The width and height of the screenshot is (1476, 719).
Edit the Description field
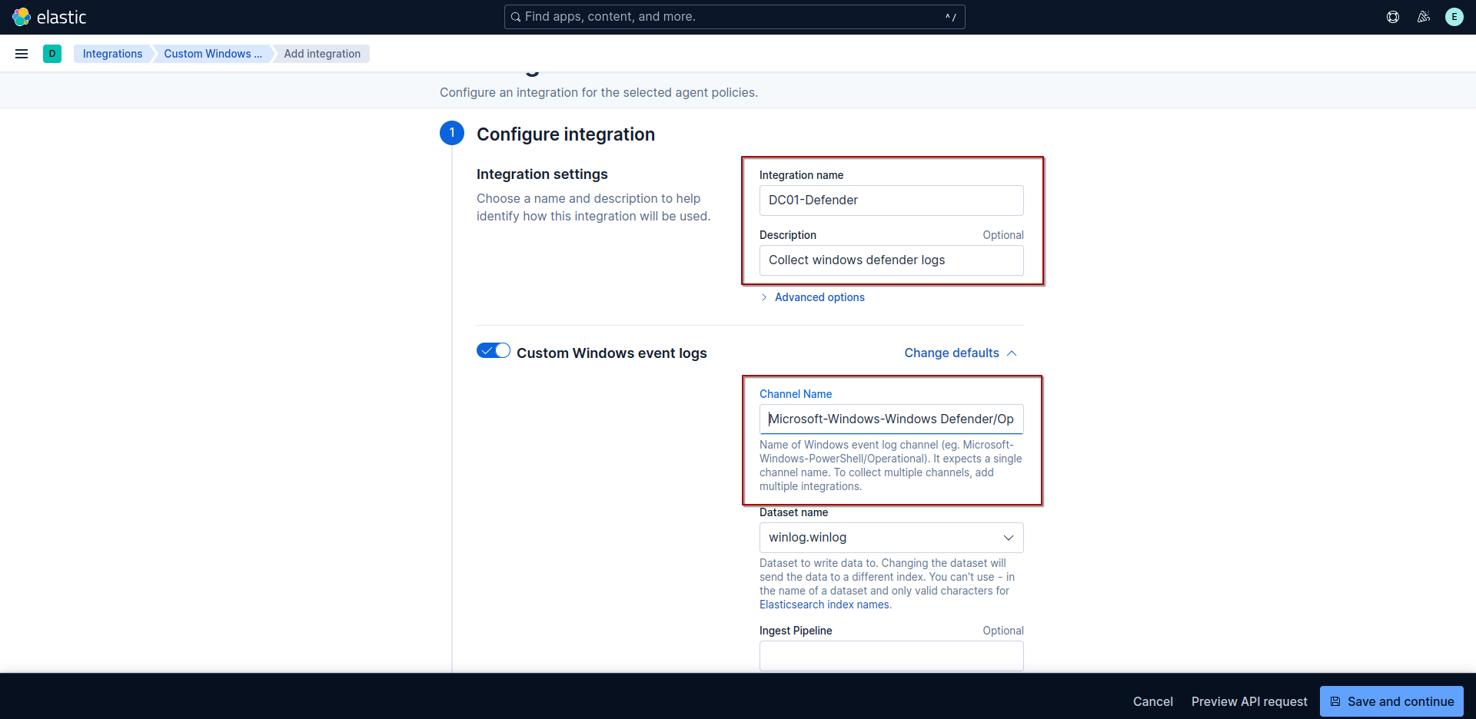point(892,260)
